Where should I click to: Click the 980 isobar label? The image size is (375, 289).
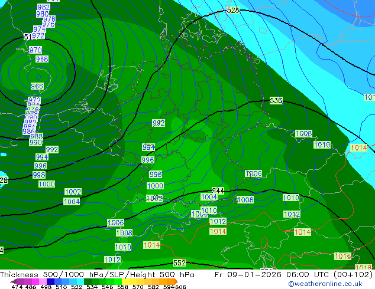tap(43, 14)
